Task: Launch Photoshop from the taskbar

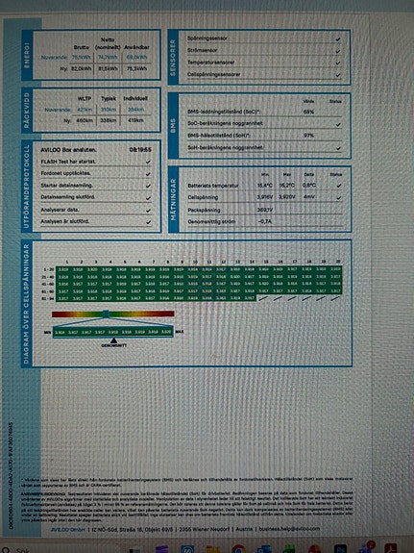Action: tap(340, 549)
